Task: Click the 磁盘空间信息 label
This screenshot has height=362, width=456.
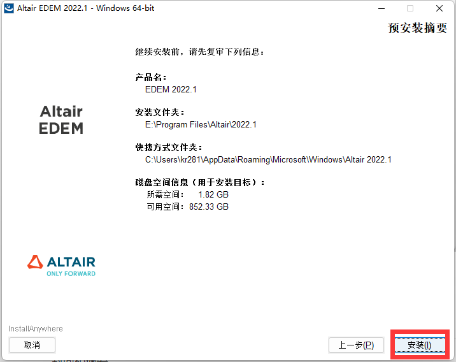Action: [200, 182]
